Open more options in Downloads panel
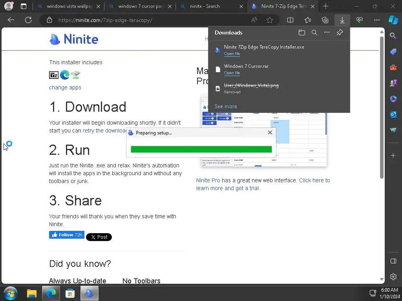 327,33
